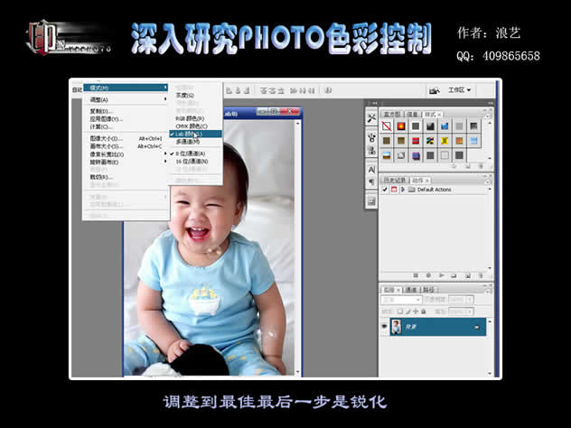
Task: Open 调整(A) submenu
Action: tap(126, 99)
